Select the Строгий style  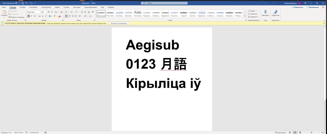tap(184, 14)
